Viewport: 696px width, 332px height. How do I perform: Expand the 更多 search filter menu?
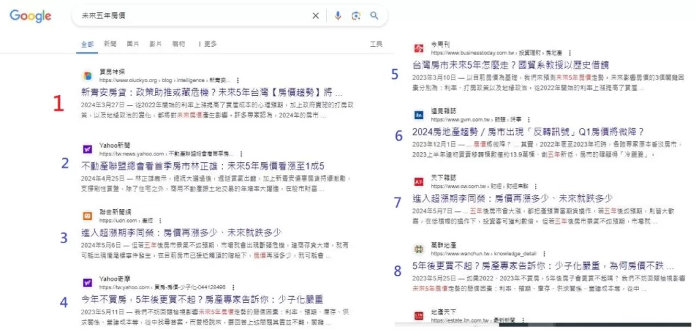[x=207, y=44]
